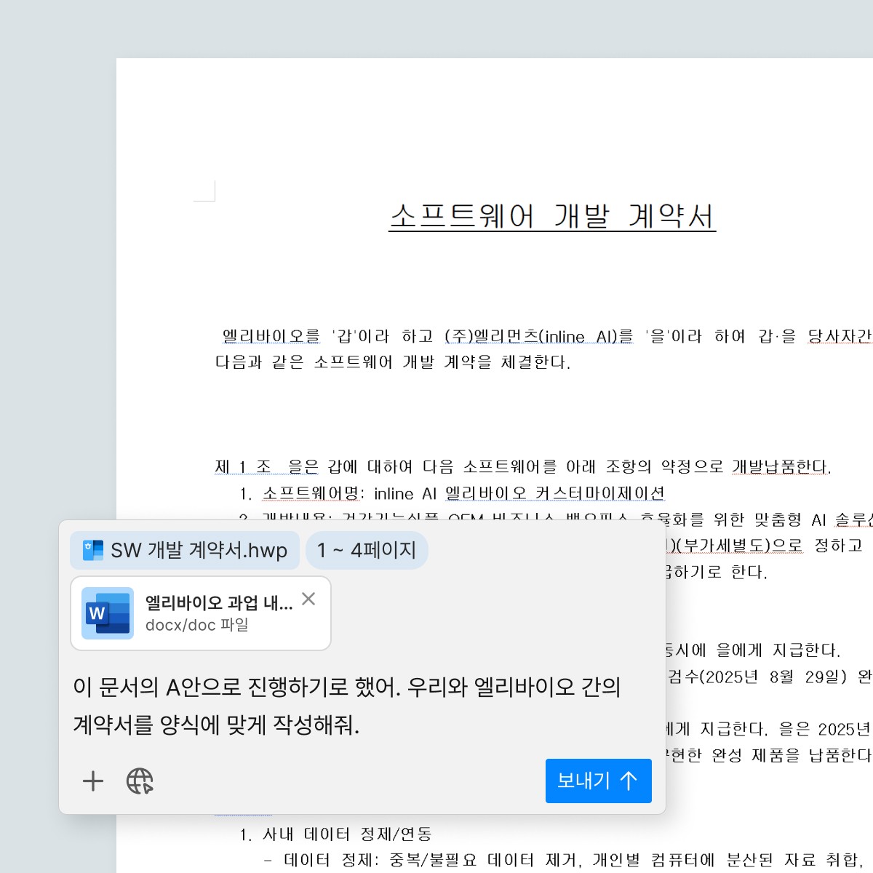
Task: Click the 1 ~ 4페이지 page range chip
Action: point(367,550)
